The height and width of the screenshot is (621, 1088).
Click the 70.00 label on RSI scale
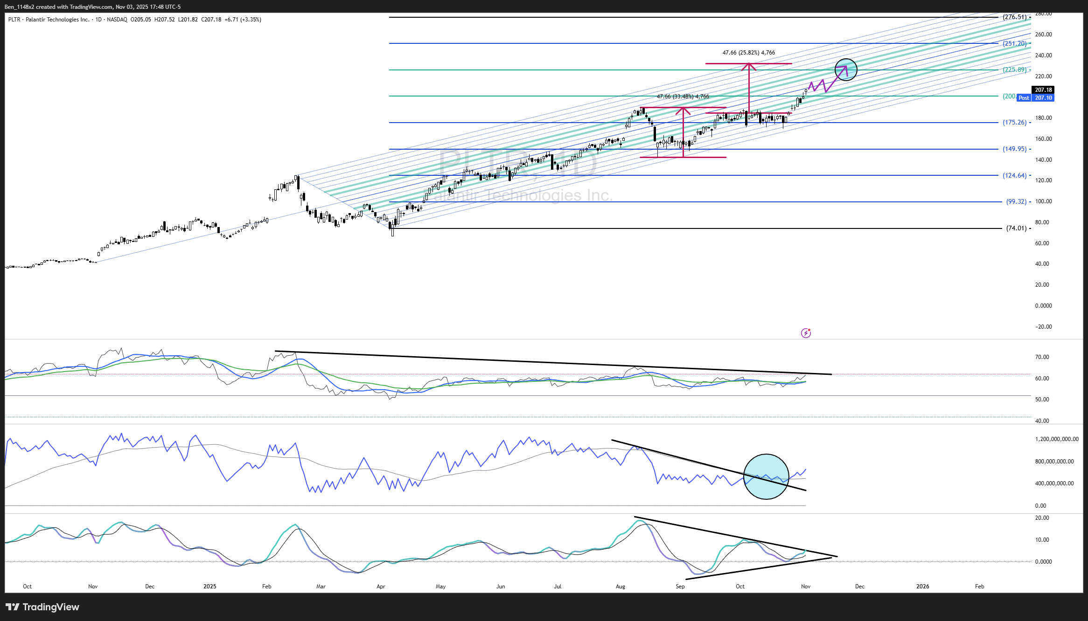[x=1042, y=357]
